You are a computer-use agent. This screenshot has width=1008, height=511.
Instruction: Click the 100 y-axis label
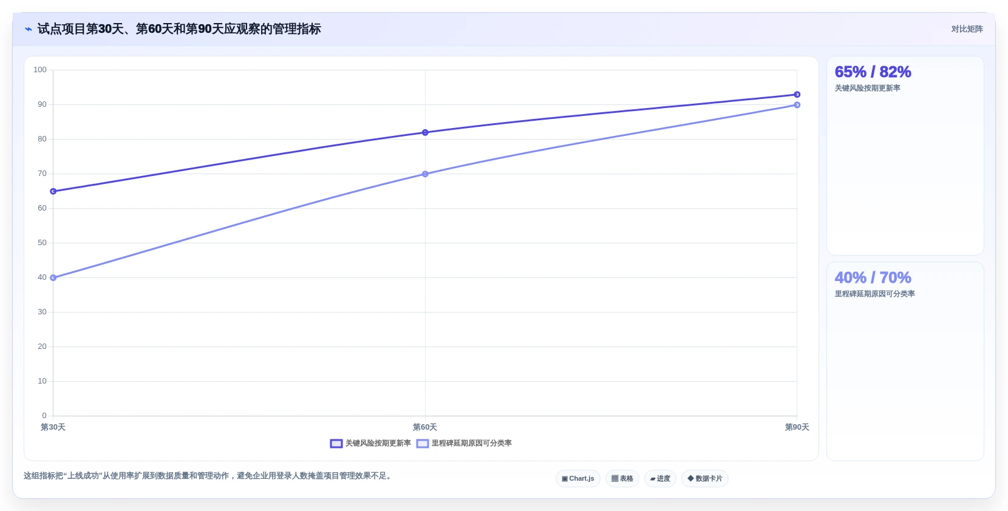tap(40, 70)
